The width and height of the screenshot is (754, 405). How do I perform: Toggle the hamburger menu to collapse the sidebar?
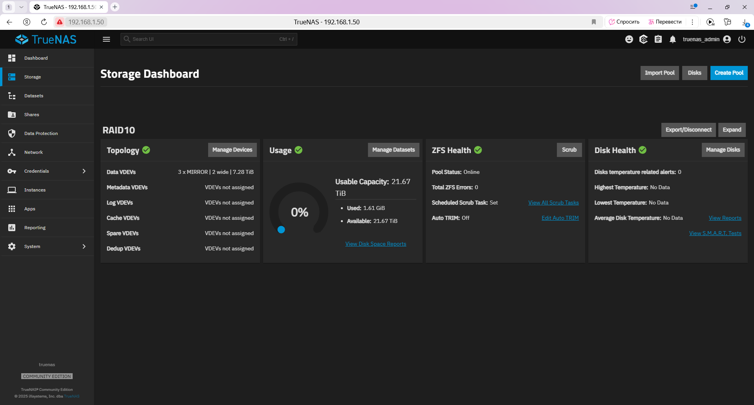click(106, 39)
